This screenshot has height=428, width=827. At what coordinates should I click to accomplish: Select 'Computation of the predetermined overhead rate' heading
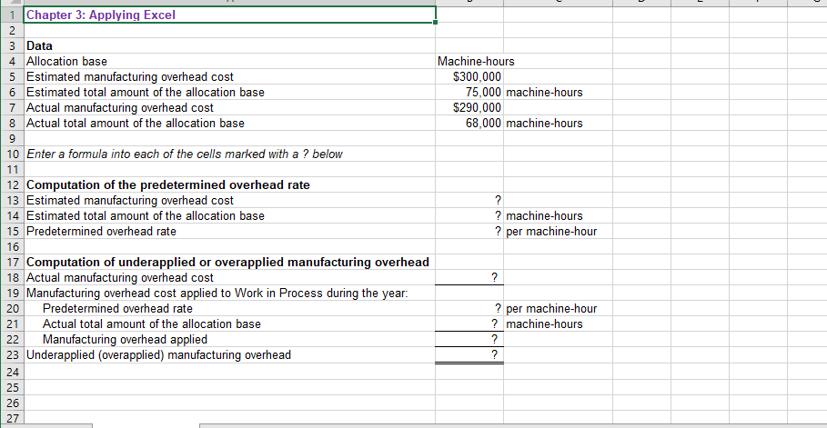168,185
